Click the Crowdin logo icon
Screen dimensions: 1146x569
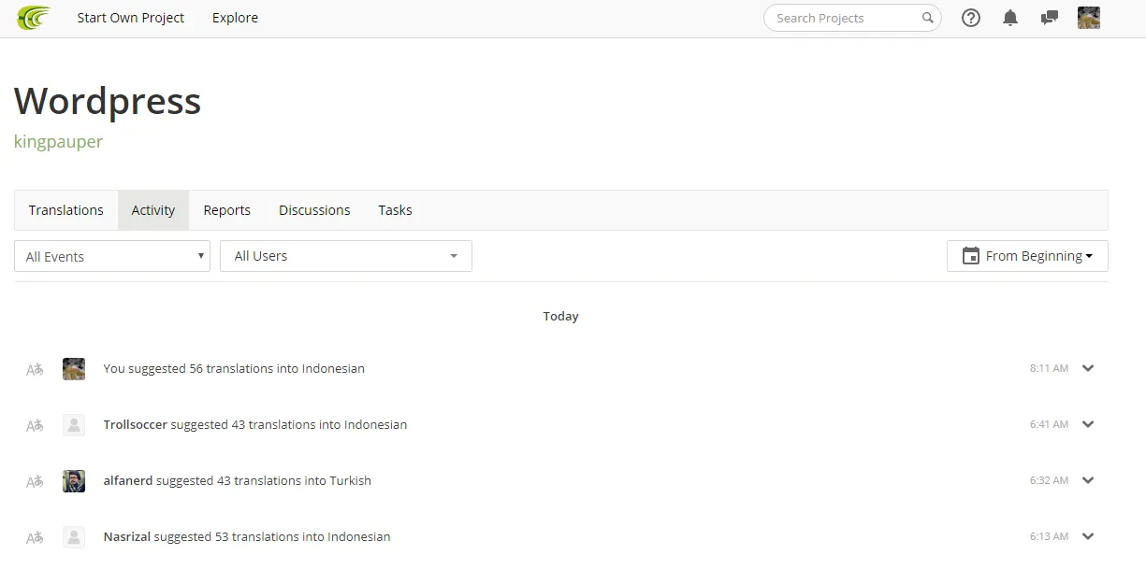tap(34, 18)
